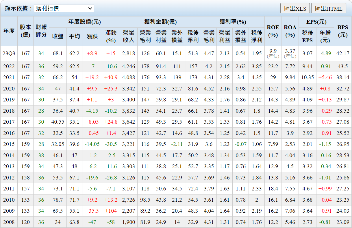Click the 財報評分 column header
The width and height of the screenshot is (352, 228).
coord(41,31)
